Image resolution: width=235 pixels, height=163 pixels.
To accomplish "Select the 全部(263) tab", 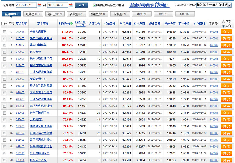I will pos(11,14).
